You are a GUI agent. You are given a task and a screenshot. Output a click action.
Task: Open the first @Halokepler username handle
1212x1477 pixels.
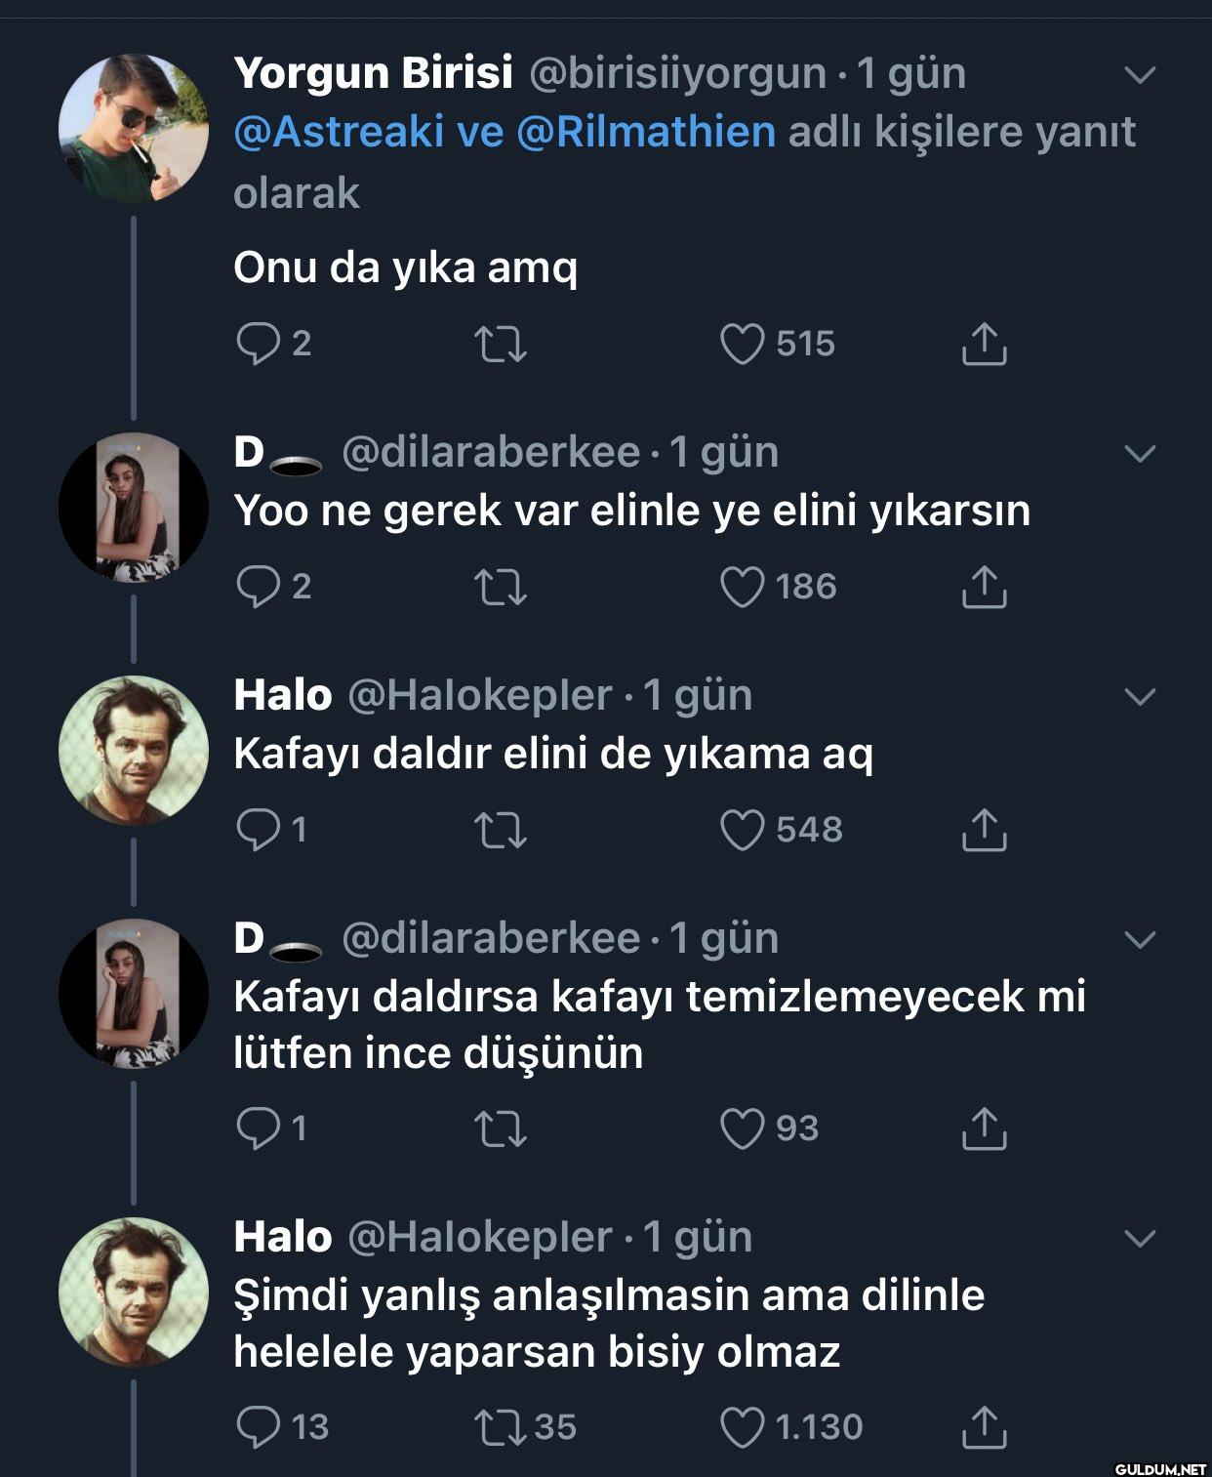(x=480, y=696)
